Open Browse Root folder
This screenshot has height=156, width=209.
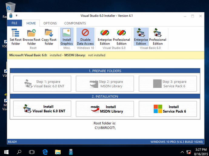32,37
